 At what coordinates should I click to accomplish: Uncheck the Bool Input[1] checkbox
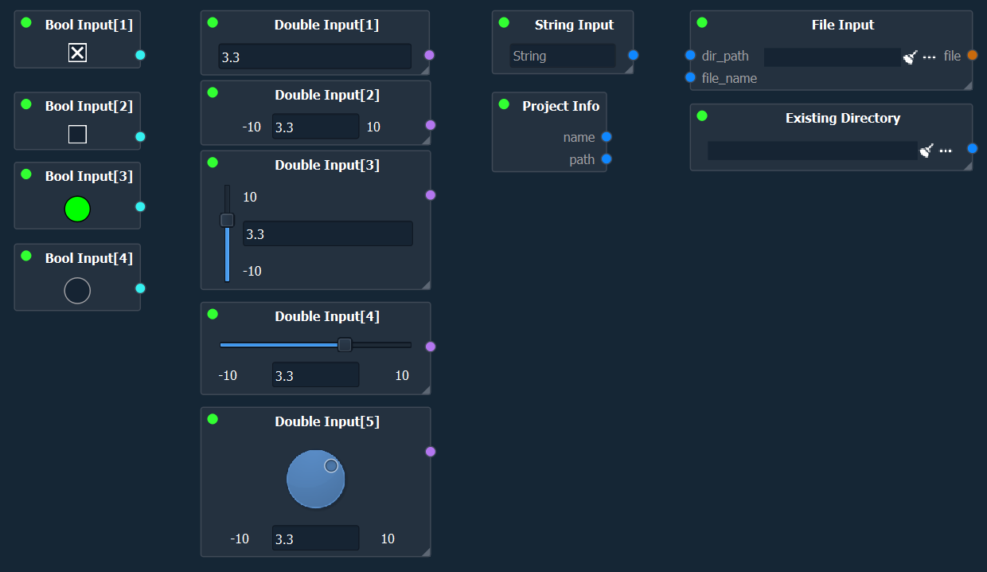coord(77,53)
